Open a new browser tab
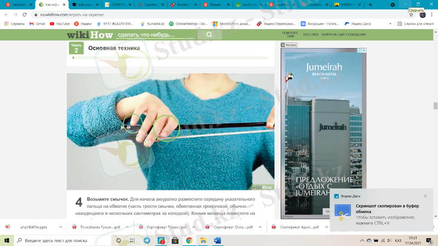Image resolution: width=438 pixels, height=246 pixels. point(371,4)
